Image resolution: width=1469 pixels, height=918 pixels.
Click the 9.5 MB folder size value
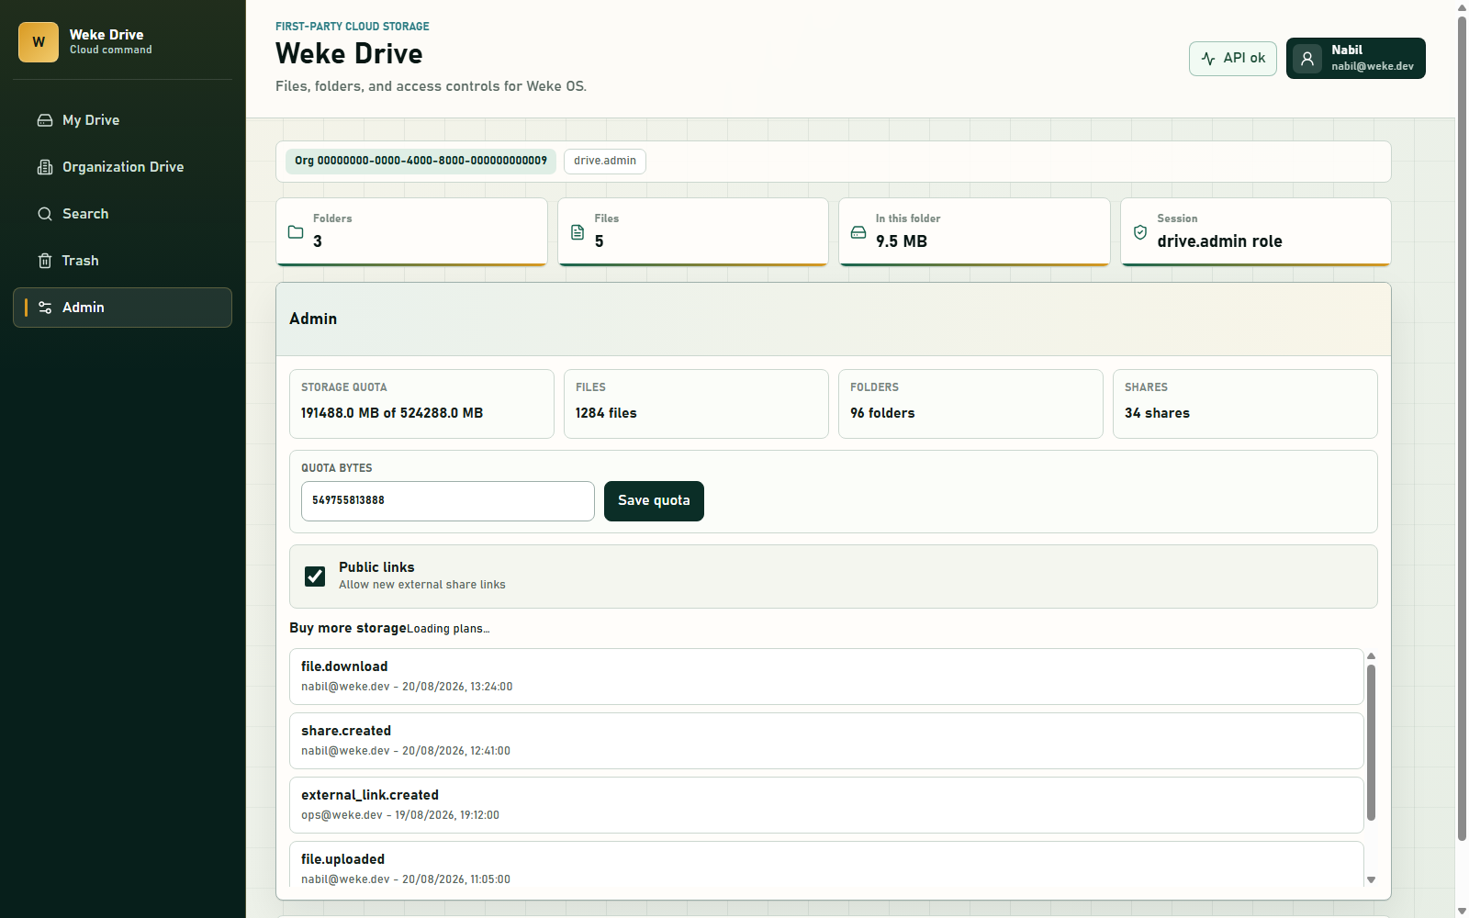click(x=902, y=241)
